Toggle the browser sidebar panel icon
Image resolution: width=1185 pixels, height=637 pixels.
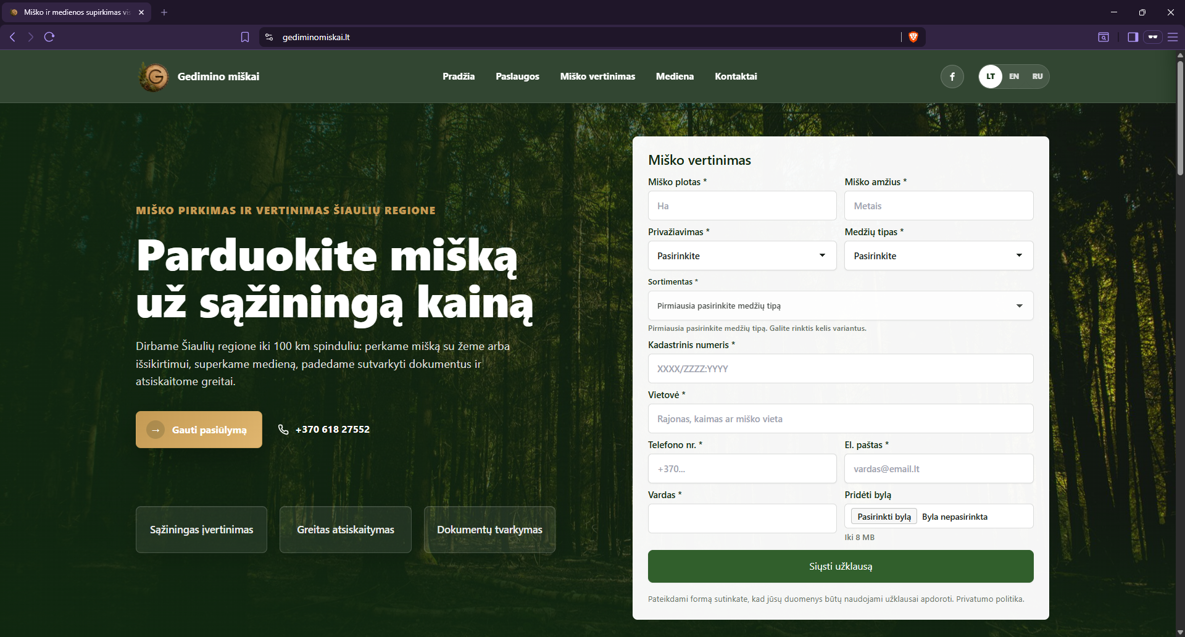point(1133,37)
